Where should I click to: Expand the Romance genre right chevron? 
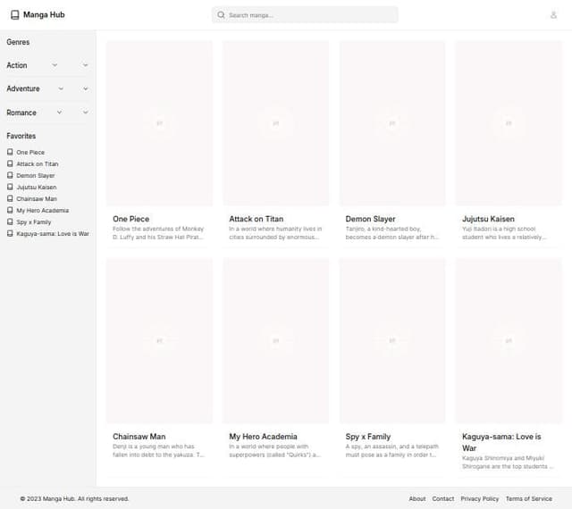[86, 113]
